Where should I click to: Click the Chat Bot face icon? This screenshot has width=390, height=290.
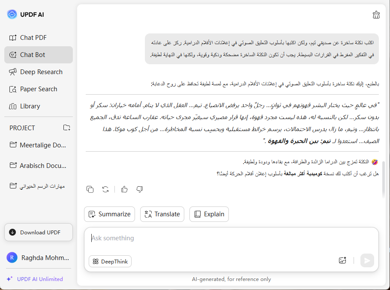[13, 55]
